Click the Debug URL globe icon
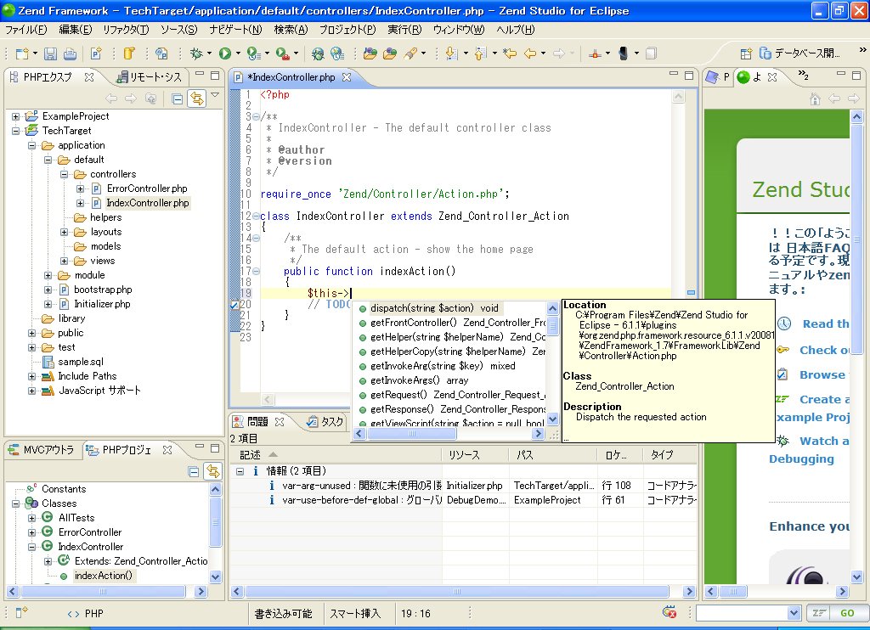Viewport: 870px width, 630px height. coord(318,53)
